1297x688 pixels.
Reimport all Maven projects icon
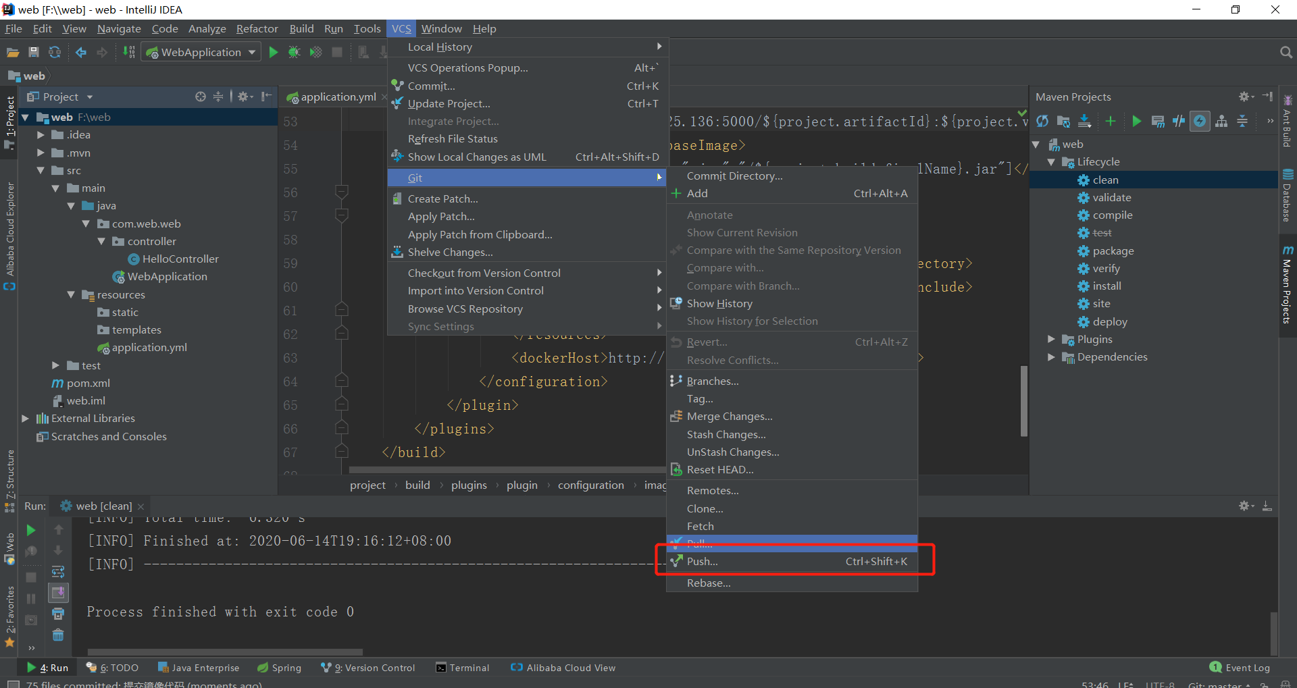point(1042,121)
